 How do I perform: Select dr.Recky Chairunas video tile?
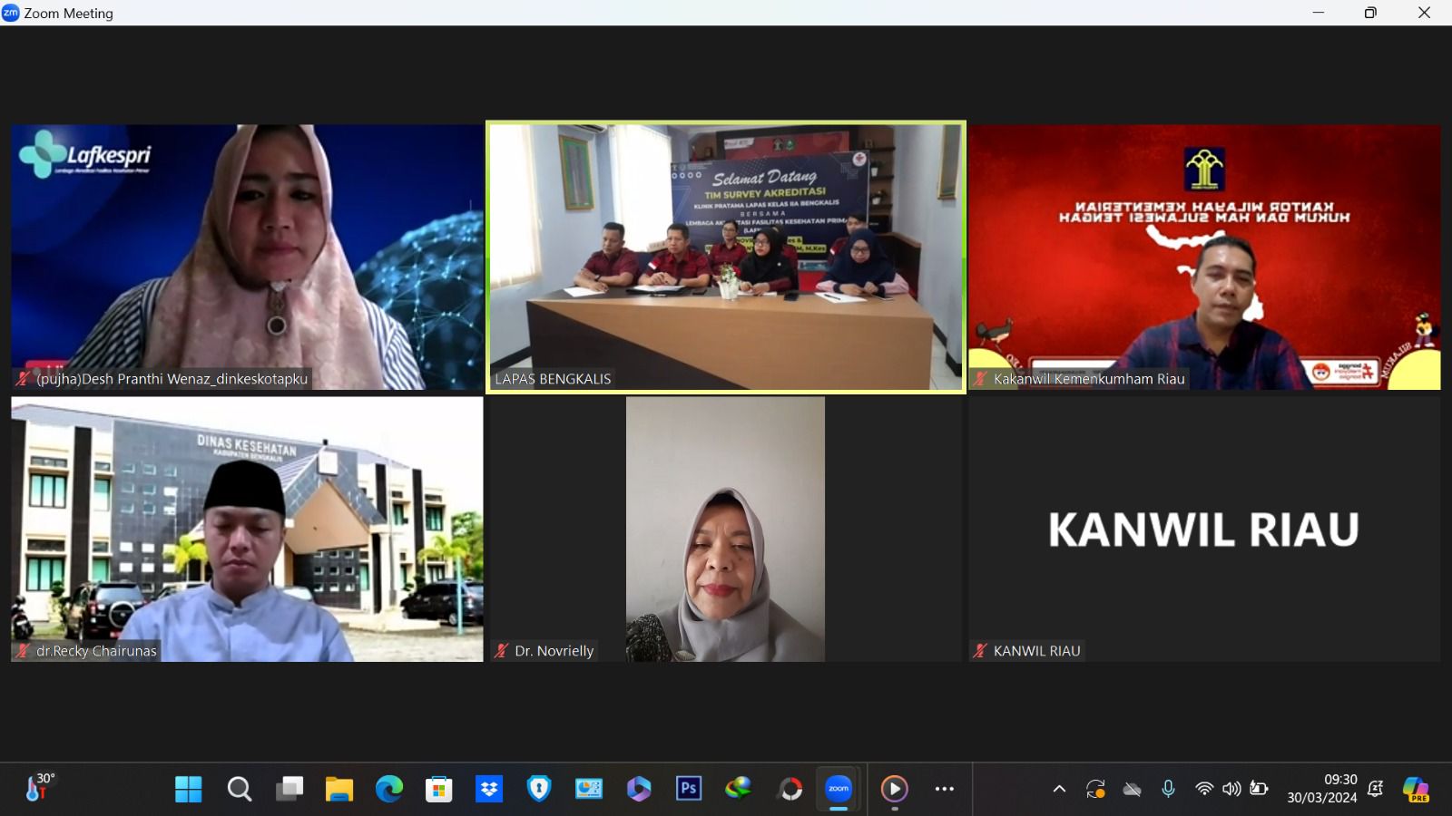[247, 529]
